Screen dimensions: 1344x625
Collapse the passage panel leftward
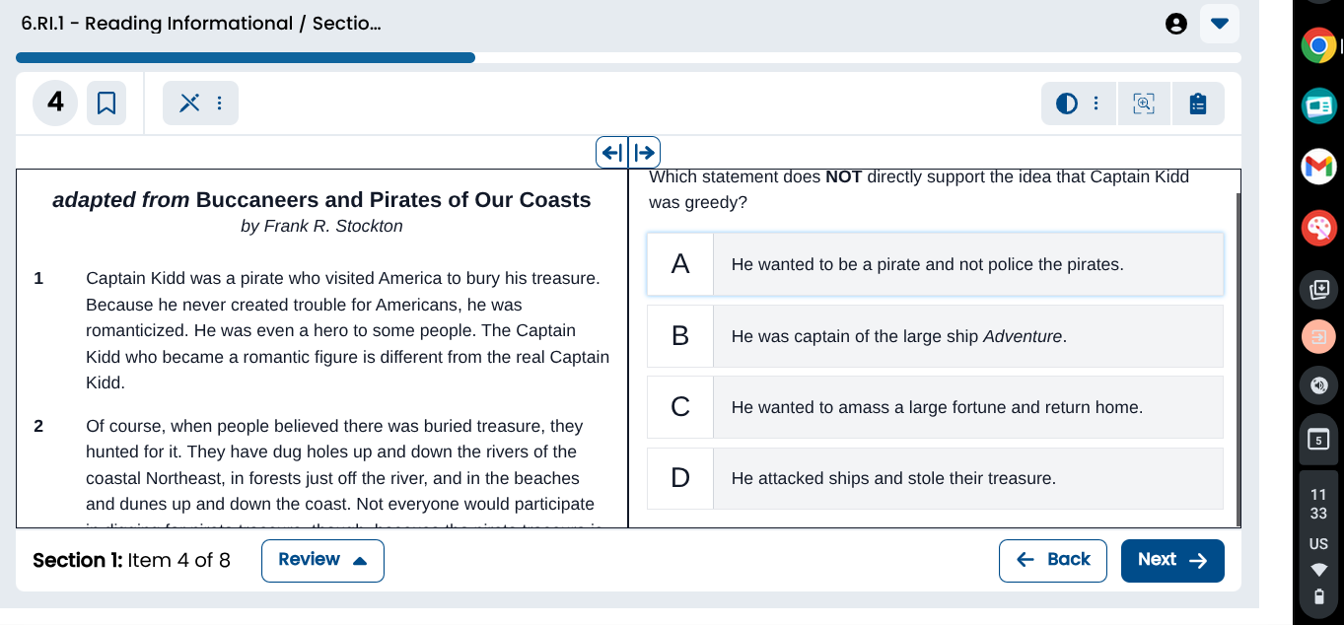pos(612,152)
